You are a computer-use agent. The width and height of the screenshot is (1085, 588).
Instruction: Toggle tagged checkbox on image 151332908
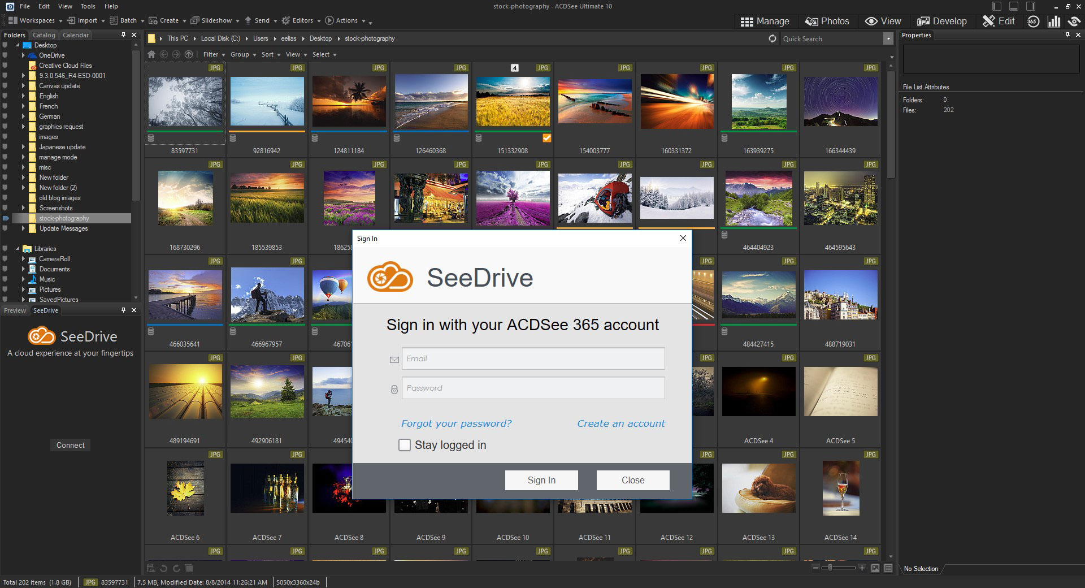pos(546,138)
